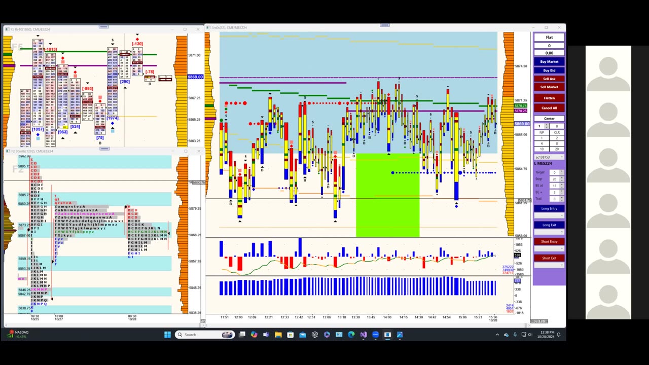Image resolution: width=649 pixels, height=365 pixels.
Task: Click Cancel All orders
Action: click(549, 108)
